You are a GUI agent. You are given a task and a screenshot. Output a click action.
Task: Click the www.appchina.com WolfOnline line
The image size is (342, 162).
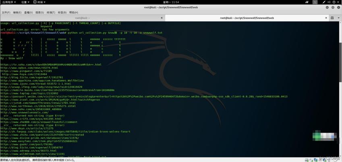[x=42, y=81]
